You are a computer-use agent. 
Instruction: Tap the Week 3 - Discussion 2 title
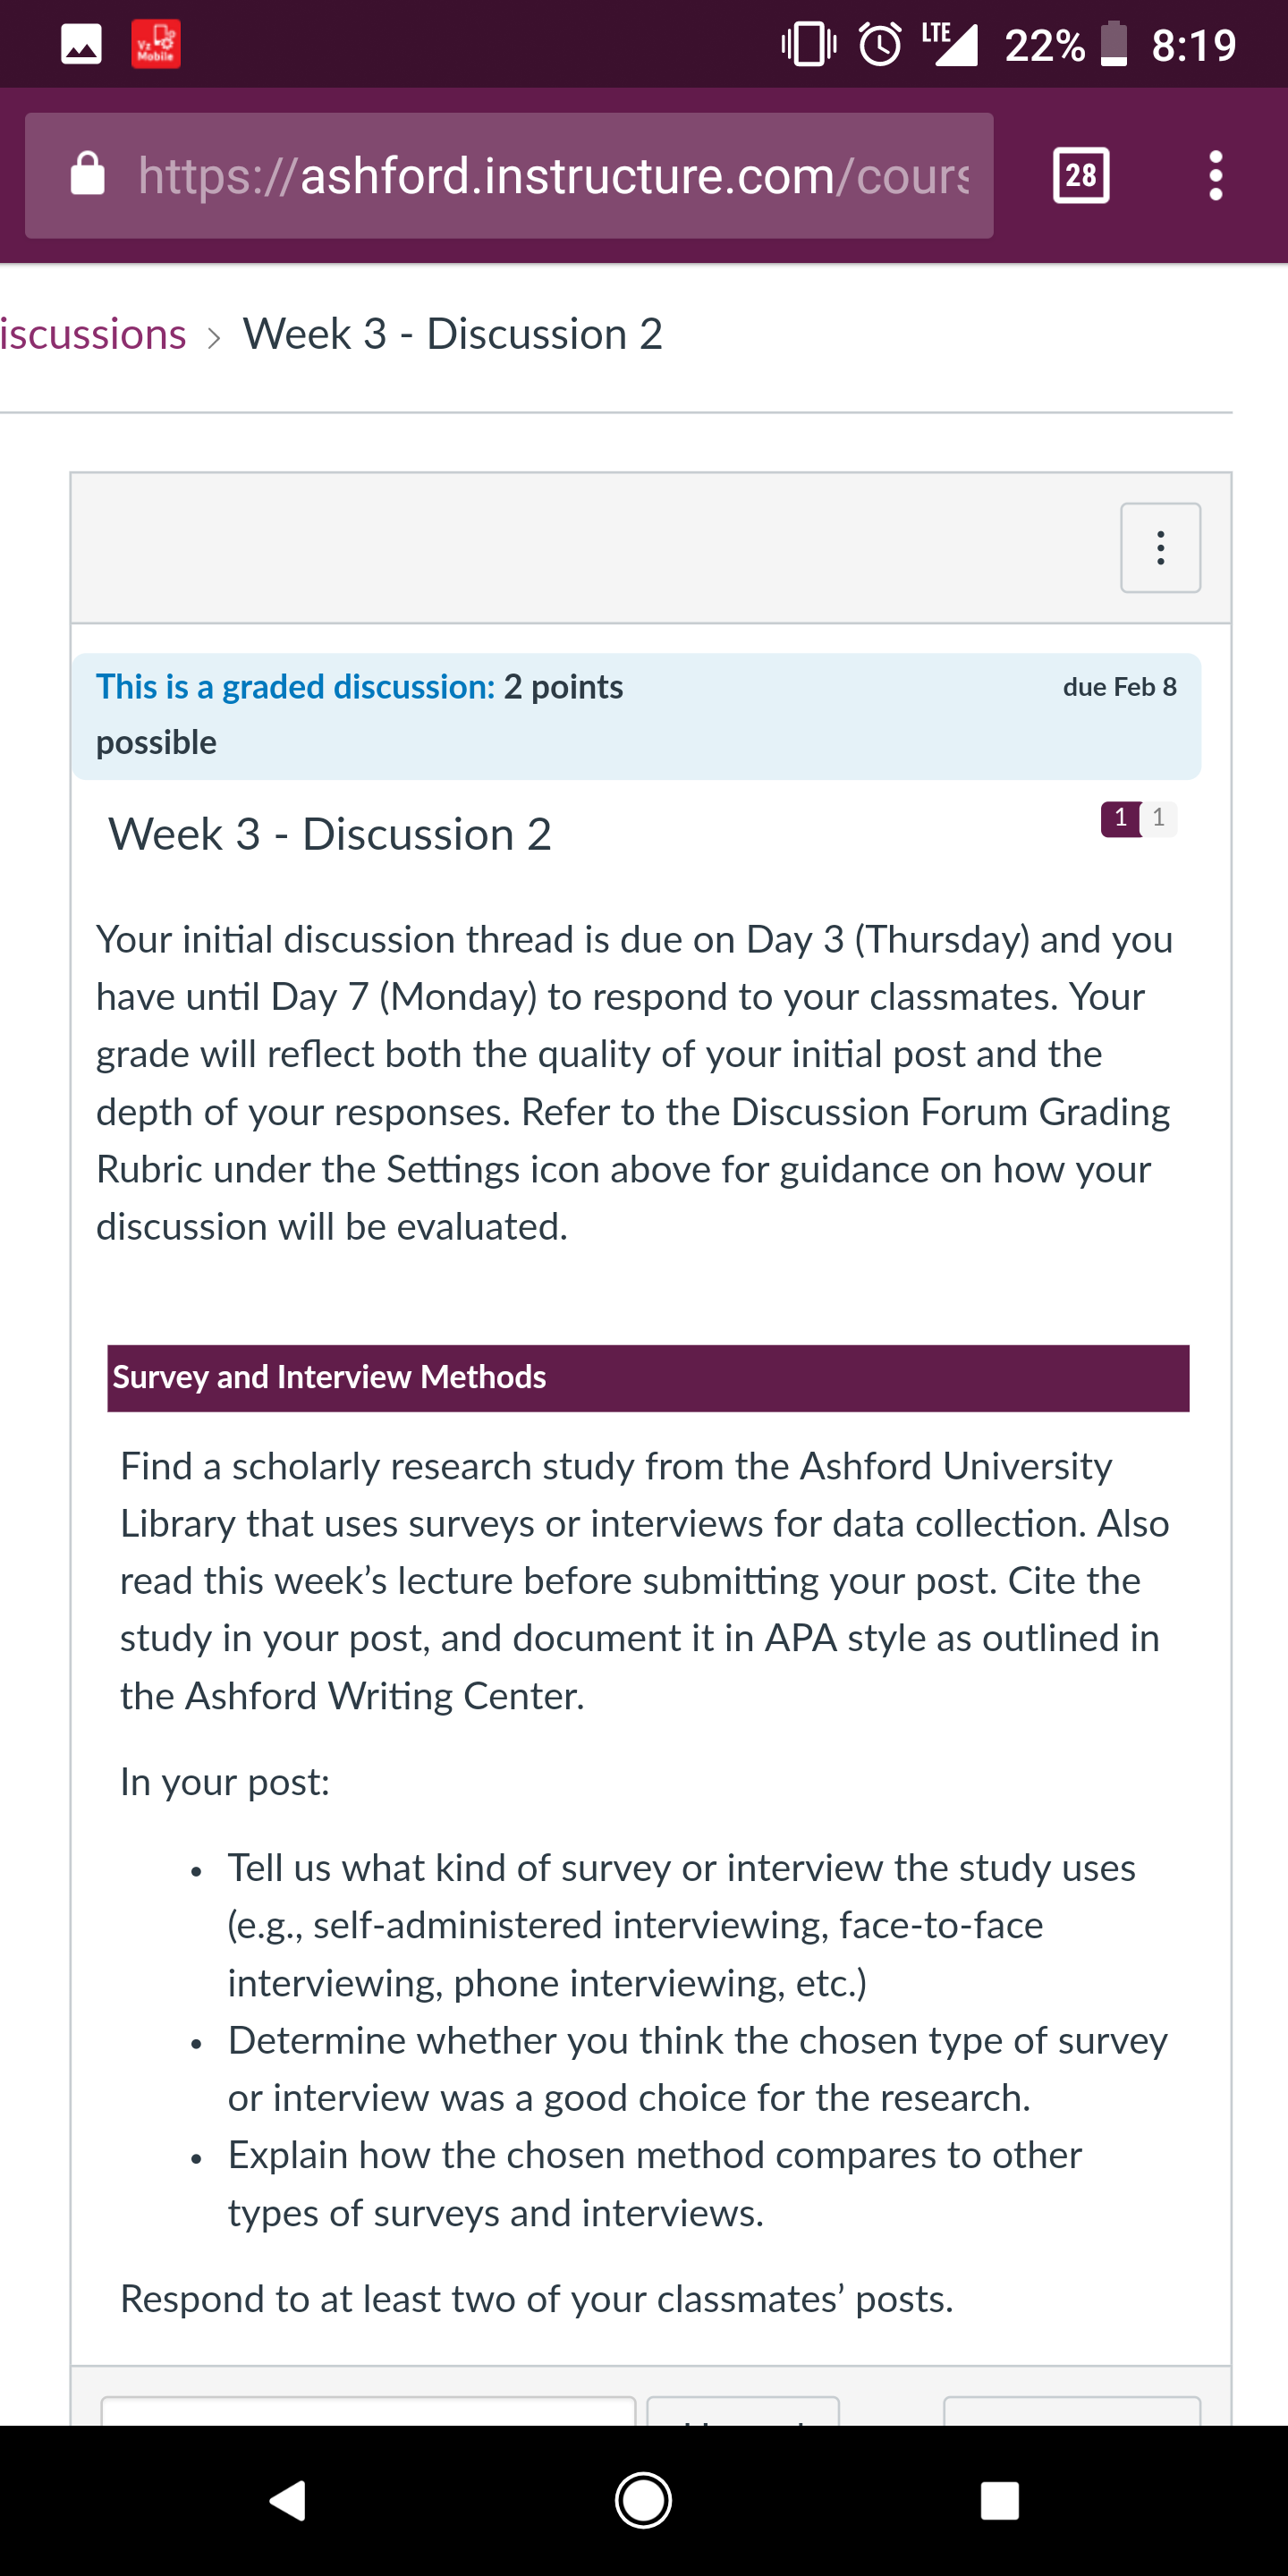click(x=330, y=834)
